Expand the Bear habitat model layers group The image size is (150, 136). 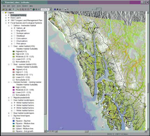click(9, 113)
